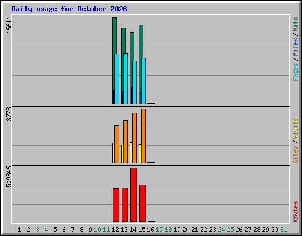302x236 pixels.
Task: Click day 28 on the x-axis
Action: point(257,230)
